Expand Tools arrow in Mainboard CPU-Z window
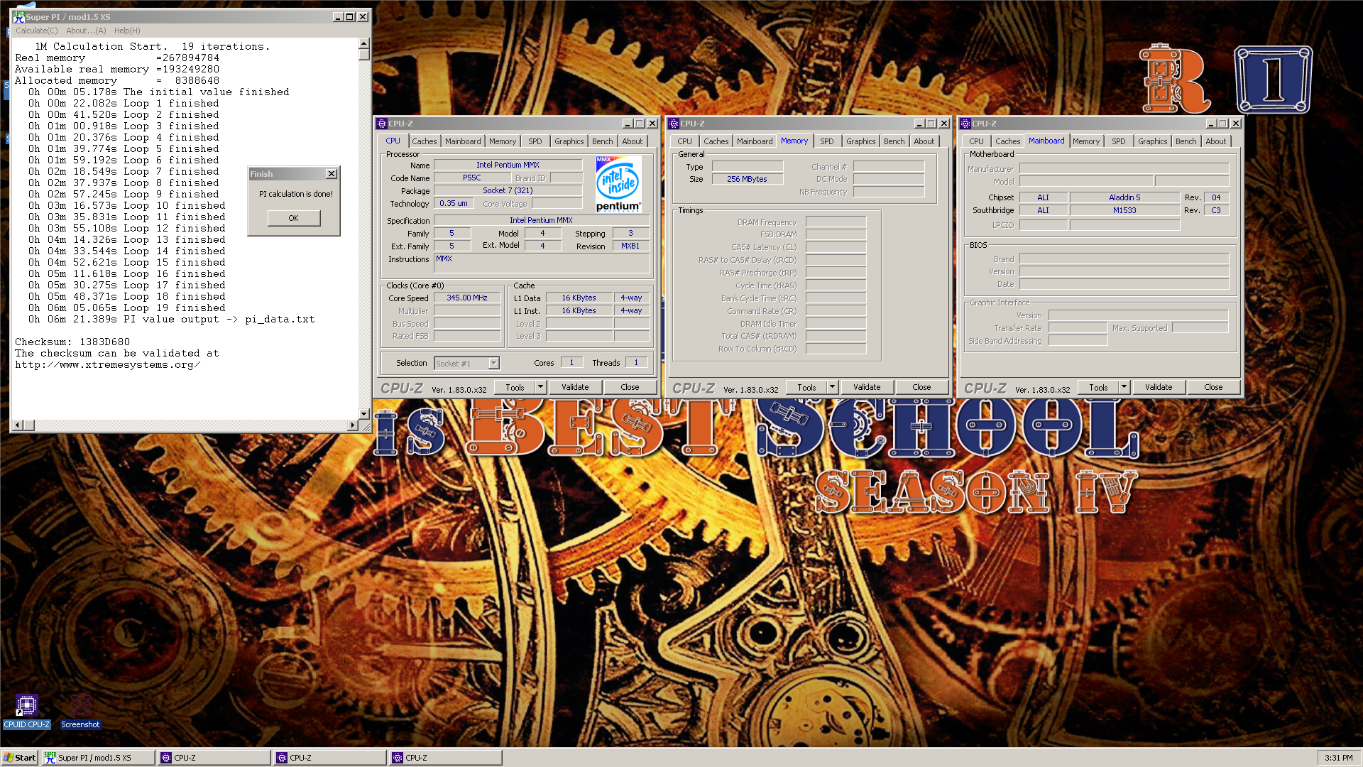Screen dimensions: 1363x767 [1124, 388]
